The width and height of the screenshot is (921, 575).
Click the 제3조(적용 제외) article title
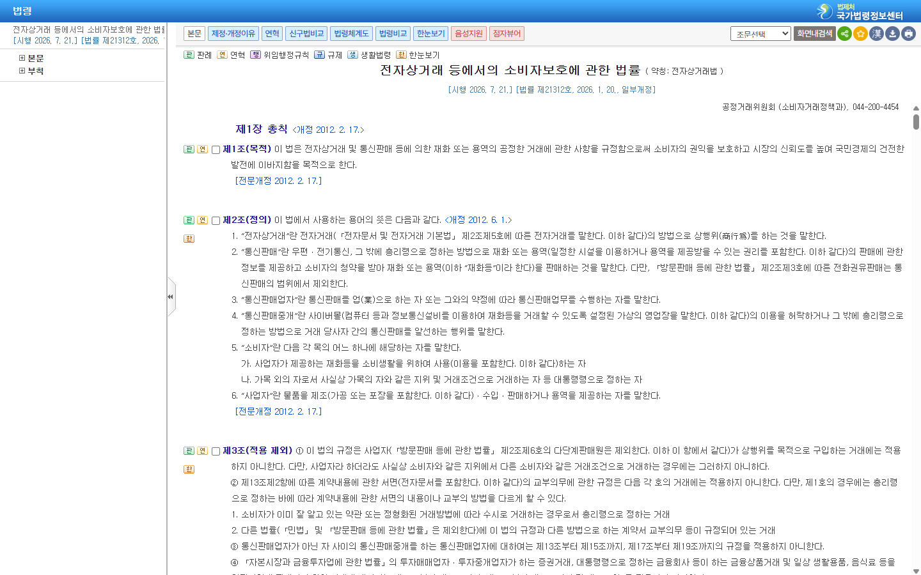pyautogui.click(x=257, y=450)
